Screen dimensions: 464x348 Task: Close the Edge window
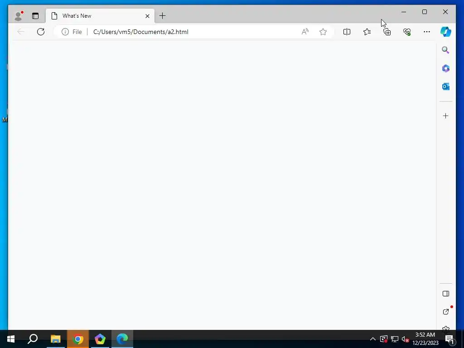pos(445,12)
